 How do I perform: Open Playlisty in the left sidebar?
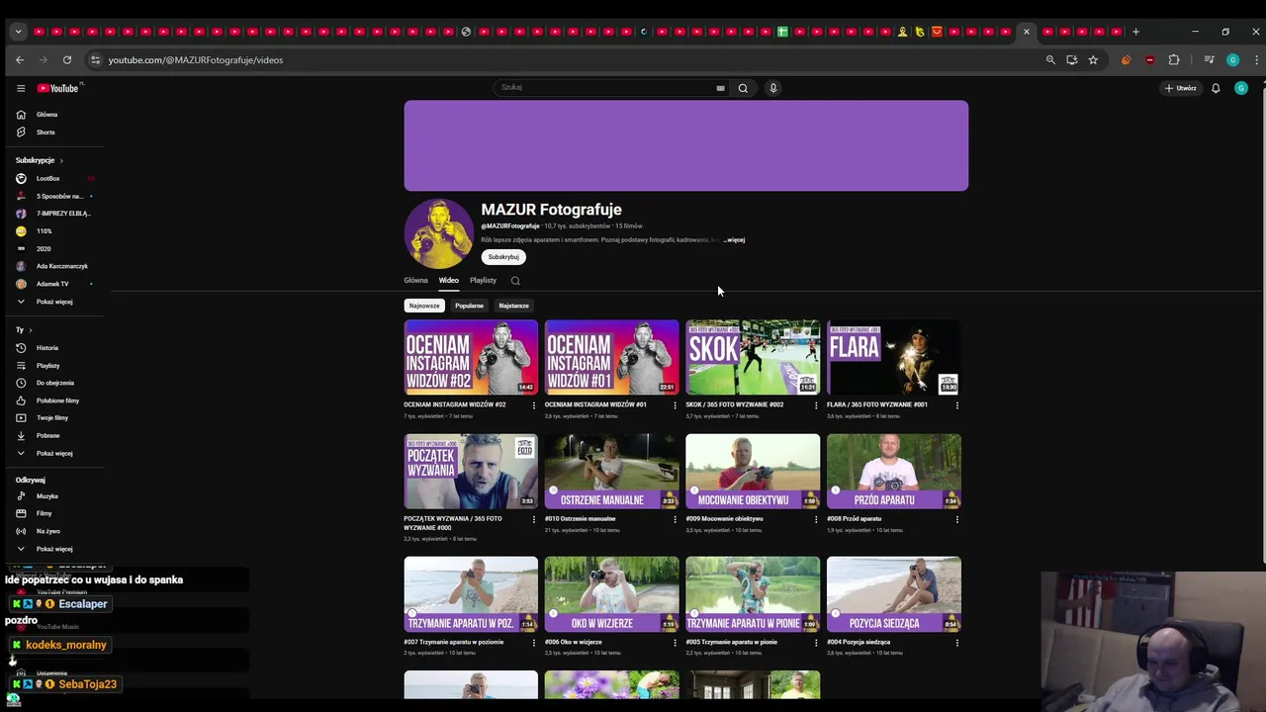point(47,366)
